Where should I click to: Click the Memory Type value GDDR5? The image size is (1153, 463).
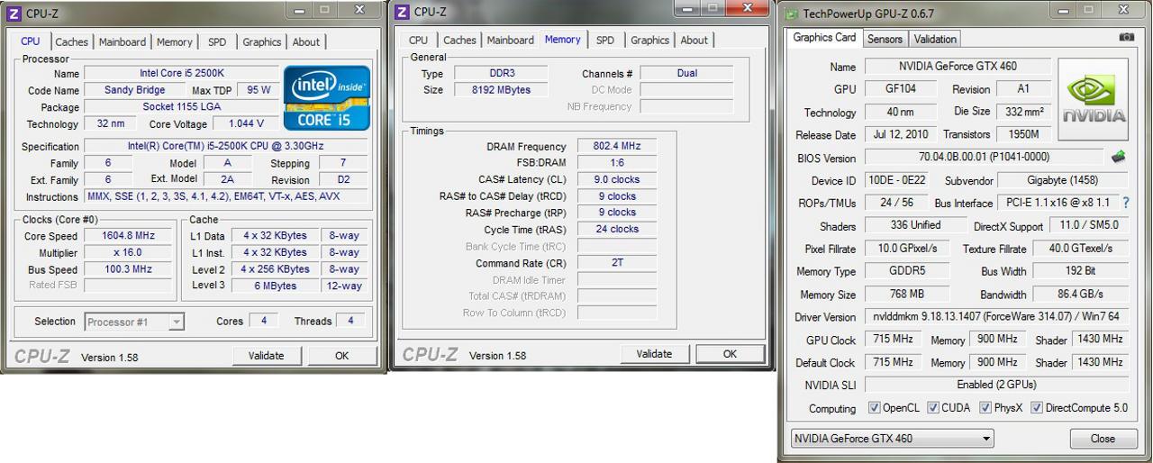tap(907, 270)
